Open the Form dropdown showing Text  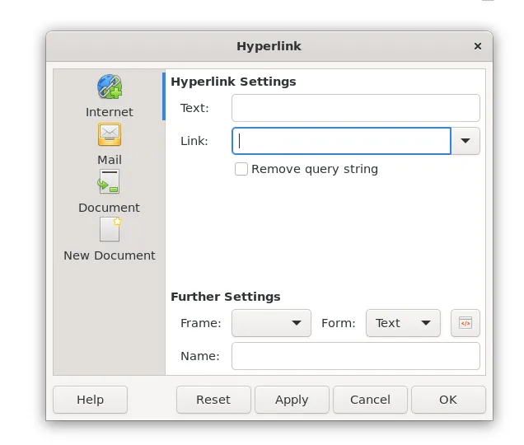coord(403,323)
